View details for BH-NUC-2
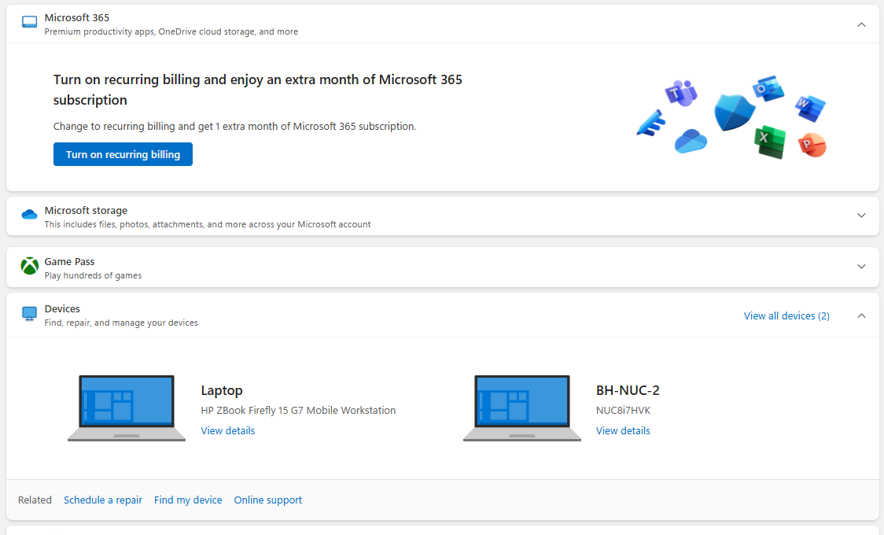This screenshot has height=535, width=884. (x=623, y=430)
